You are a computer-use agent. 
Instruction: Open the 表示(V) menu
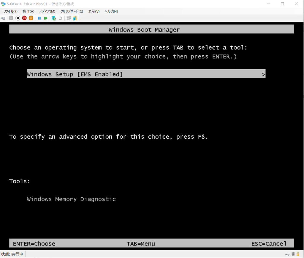tap(94, 11)
